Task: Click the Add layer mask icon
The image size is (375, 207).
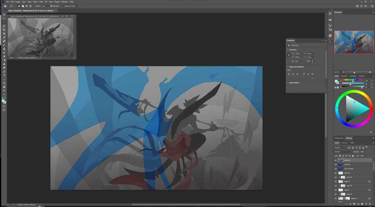Action: (x=354, y=204)
